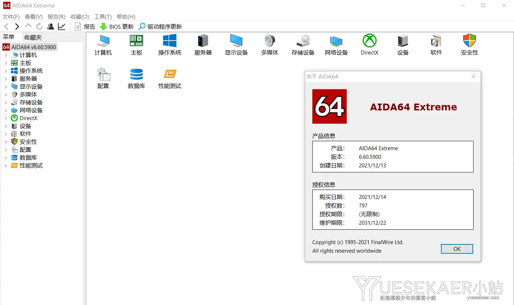This screenshot has width=514, height=305.
Task: Click the user silhouette icon in toolbar
Action: coord(51,27)
